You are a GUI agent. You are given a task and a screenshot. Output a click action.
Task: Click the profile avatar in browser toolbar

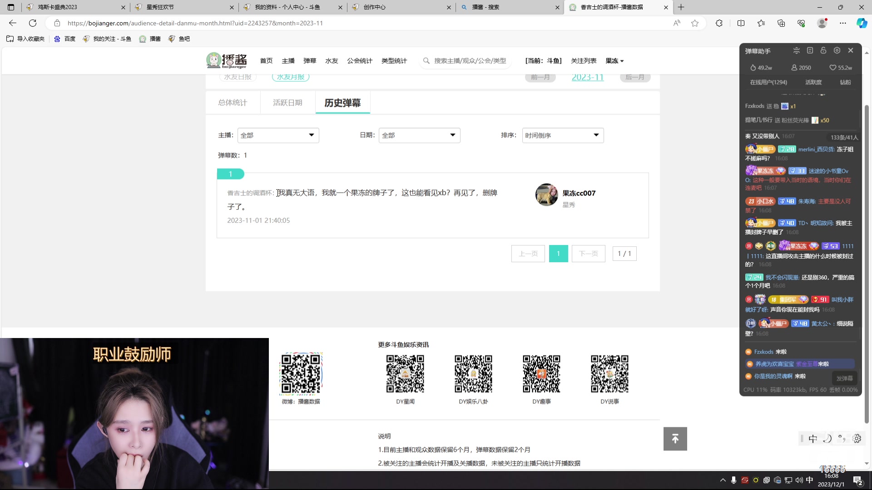tap(822, 23)
